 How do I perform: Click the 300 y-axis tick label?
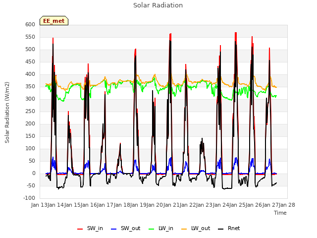tap(30, 99)
